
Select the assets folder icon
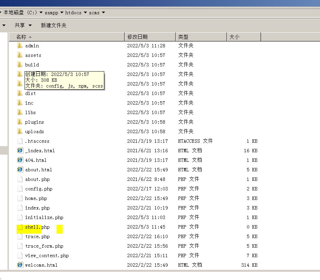tap(20, 55)
